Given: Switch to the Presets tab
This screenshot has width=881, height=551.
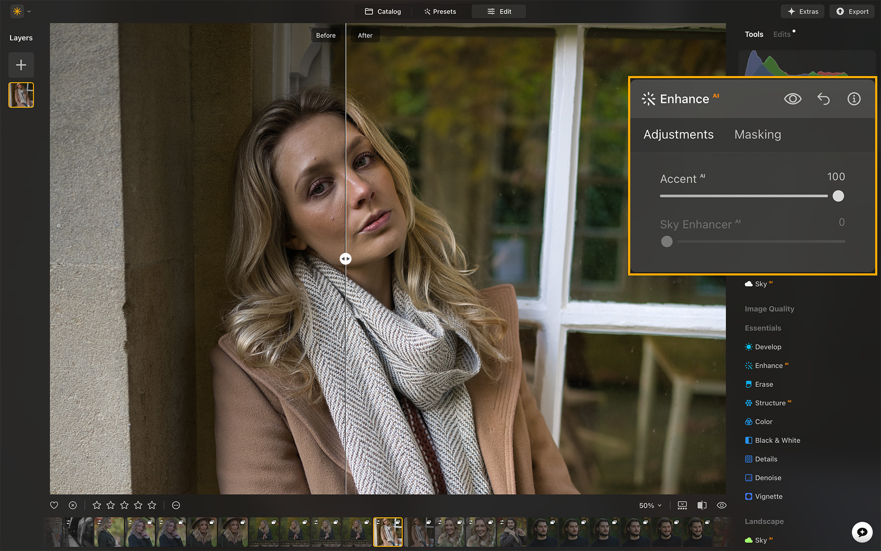Looking at the screenshot, I should tap(440, 11).
